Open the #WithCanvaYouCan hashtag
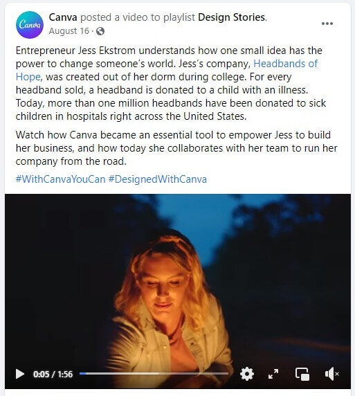The width and height of the screenshot is (355, 396). point(60,179)
